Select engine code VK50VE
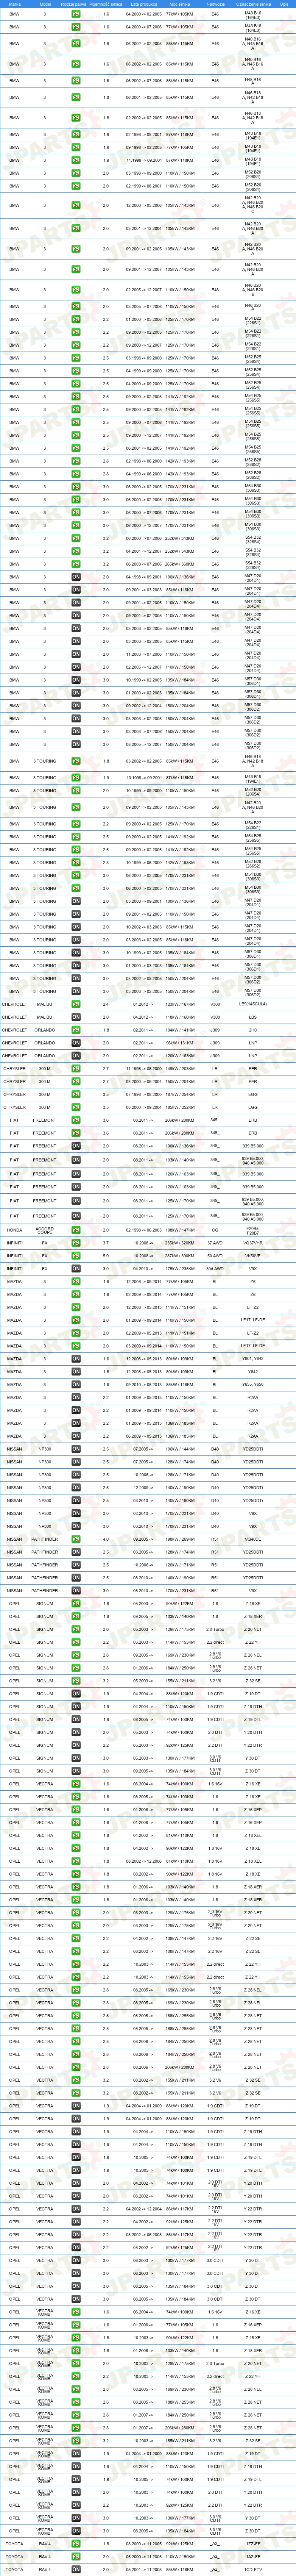The image size is (296, 2576). (253, 1256)
